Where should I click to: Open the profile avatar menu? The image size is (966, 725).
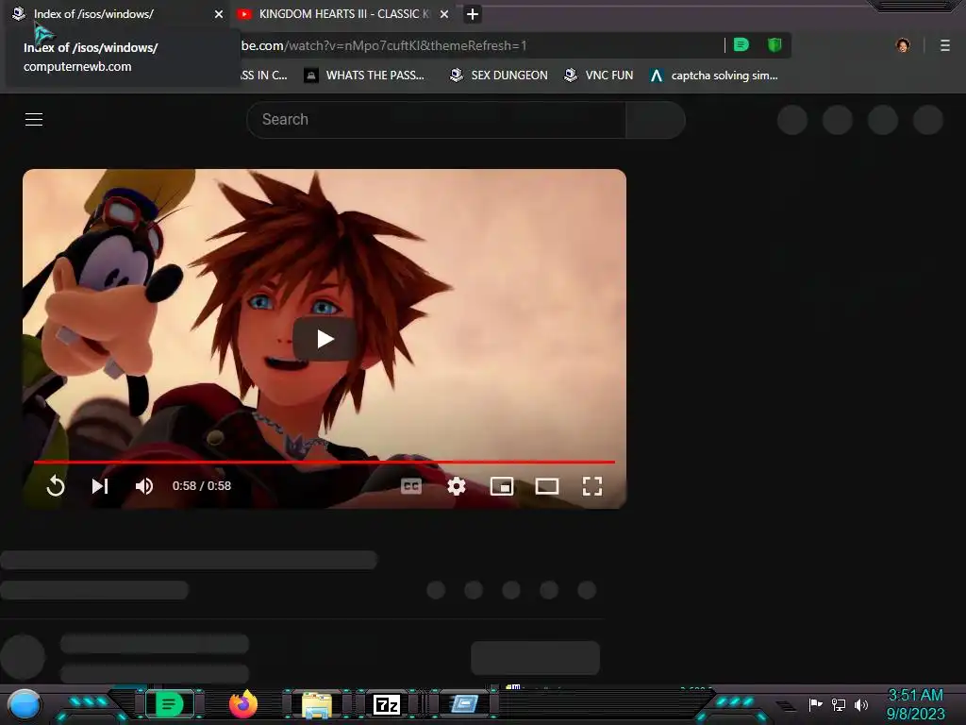(903, 45)
